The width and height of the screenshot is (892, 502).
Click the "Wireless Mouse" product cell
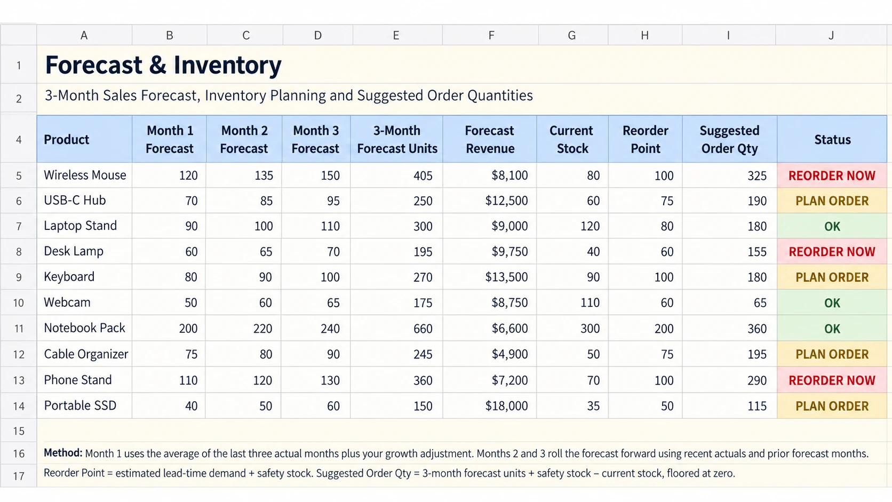pyautogui.click(x=84, y=175)
